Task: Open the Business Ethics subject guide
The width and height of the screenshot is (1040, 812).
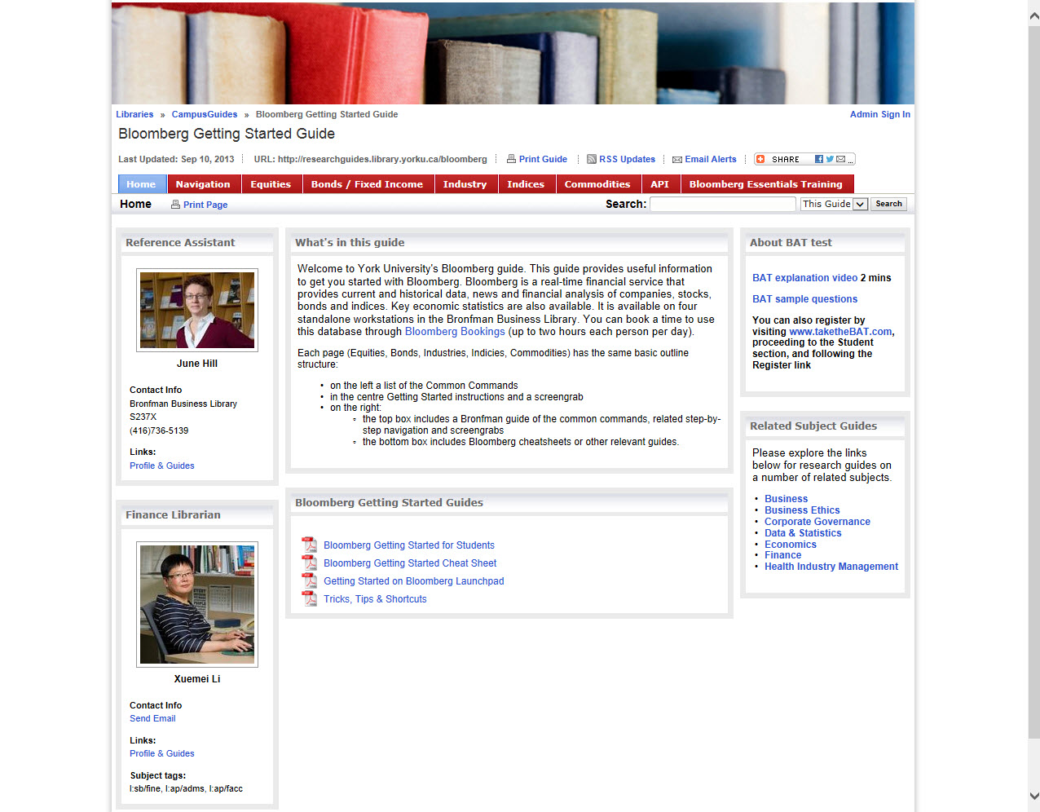Action: 802,510
